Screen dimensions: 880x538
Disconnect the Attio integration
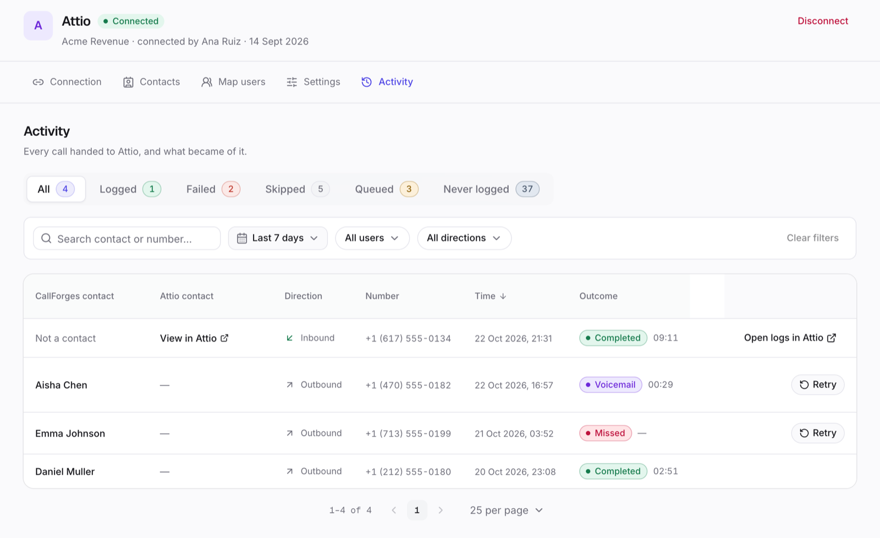point(823,21)
